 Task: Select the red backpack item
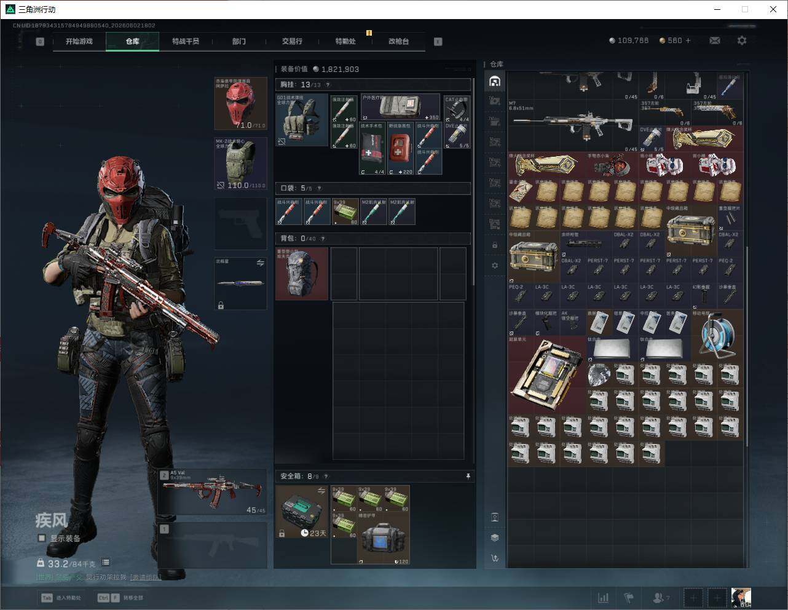click(x=302, y=274)
